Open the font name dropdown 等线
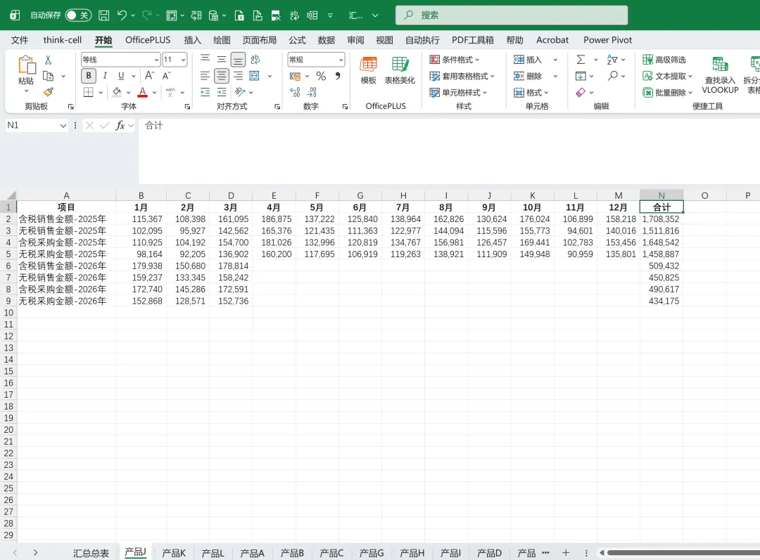The height and width of the screenshot is (560, 760). point(156,60)
